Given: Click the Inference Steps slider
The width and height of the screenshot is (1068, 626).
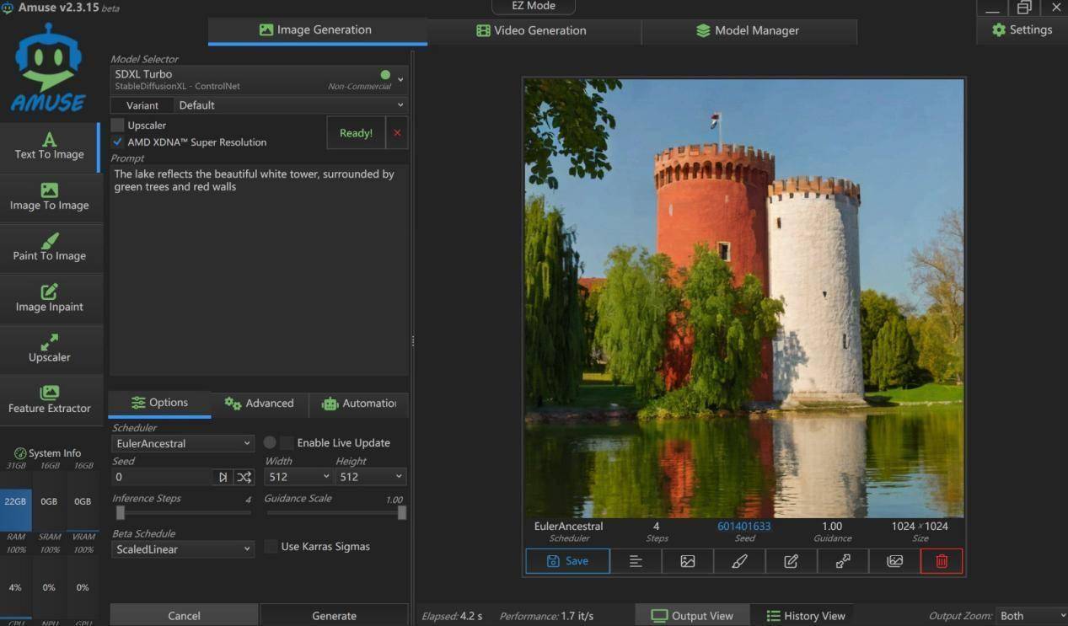Looking at the screenshot, I should pyautogui.click(x=181, y=512).
